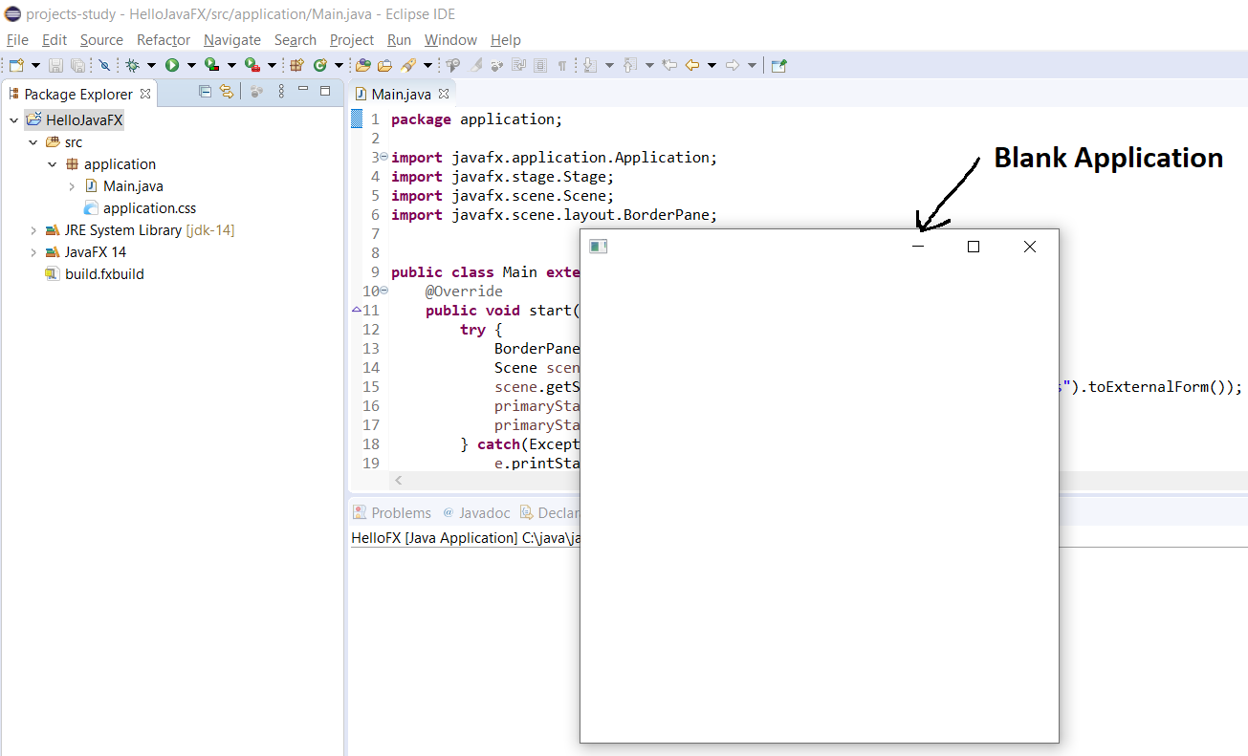
Task: Open the New Java Class dropdown arrow
Action: point(339,65)
